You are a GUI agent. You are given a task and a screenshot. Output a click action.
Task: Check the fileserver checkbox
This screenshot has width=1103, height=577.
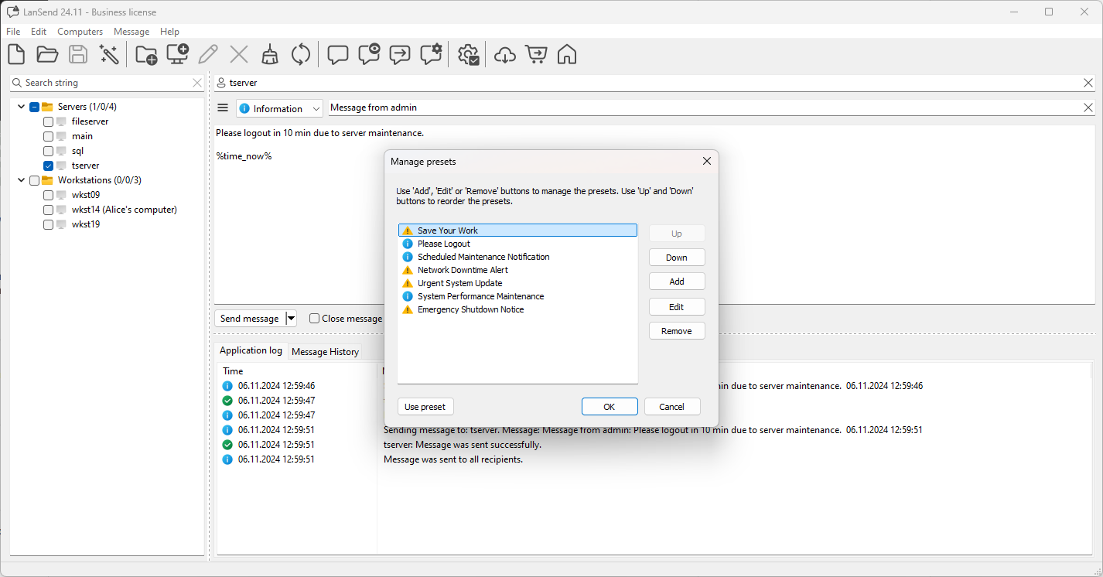48,121
